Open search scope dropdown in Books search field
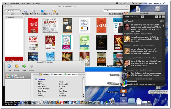171x109 pixels. pyautogui.click(x=105, y=11)
